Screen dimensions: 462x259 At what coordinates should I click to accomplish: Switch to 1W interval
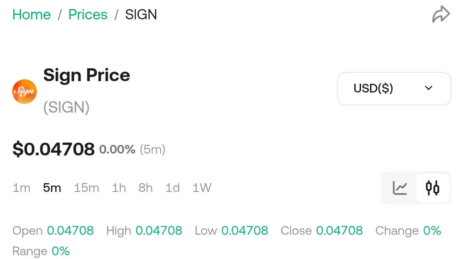click(202, 188)
